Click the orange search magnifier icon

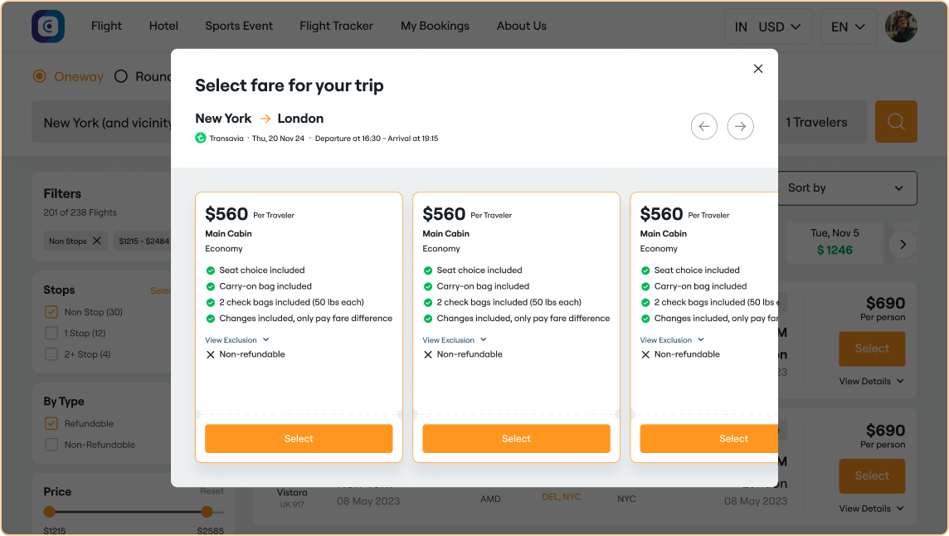pos(895,121)
